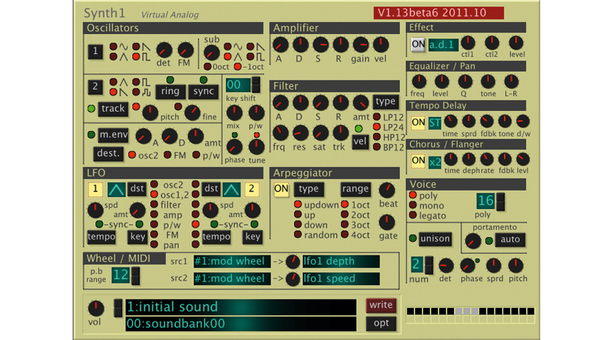
Task: Click the filter vel button
Action: pyautogui.click(x=359, y=142)
